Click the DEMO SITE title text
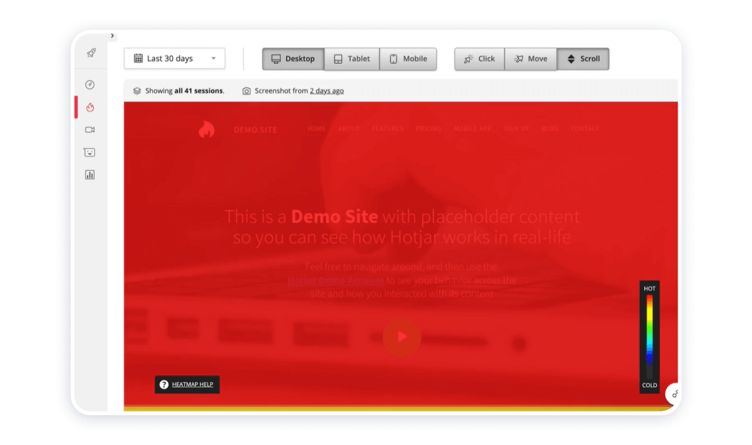Viewport: 752px width, 445px height. tap(255, 130)
